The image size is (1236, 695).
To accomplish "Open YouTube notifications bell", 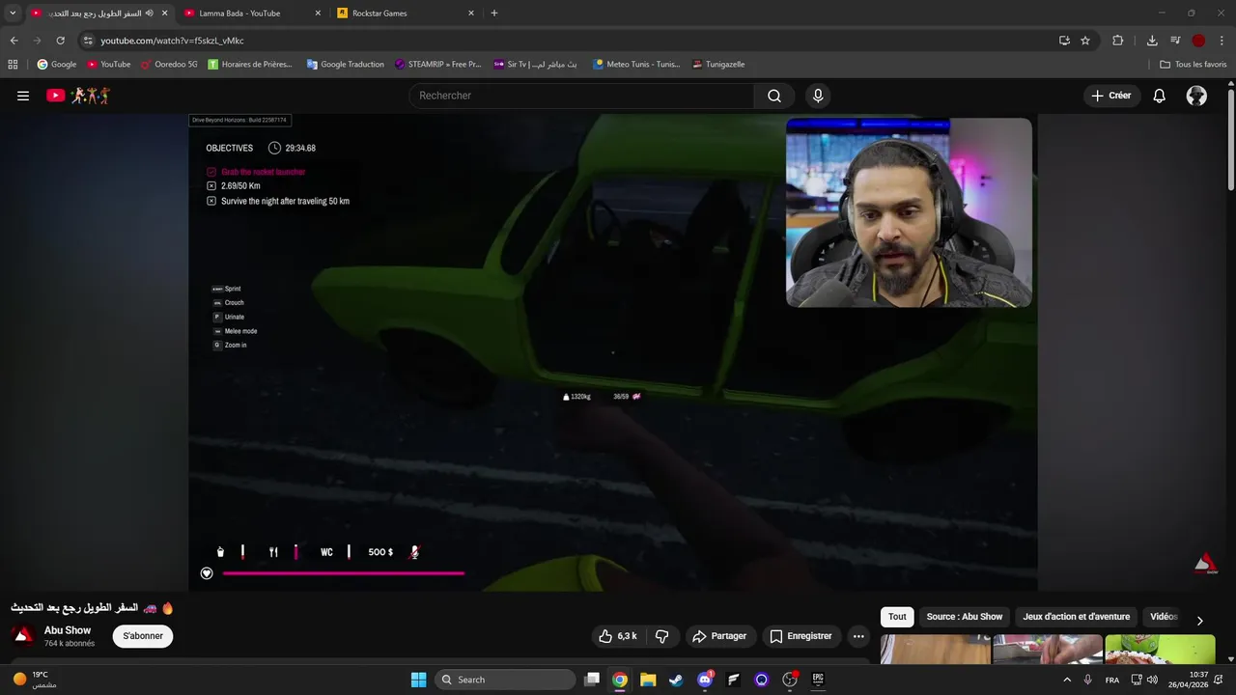I will pos(1159,96).
